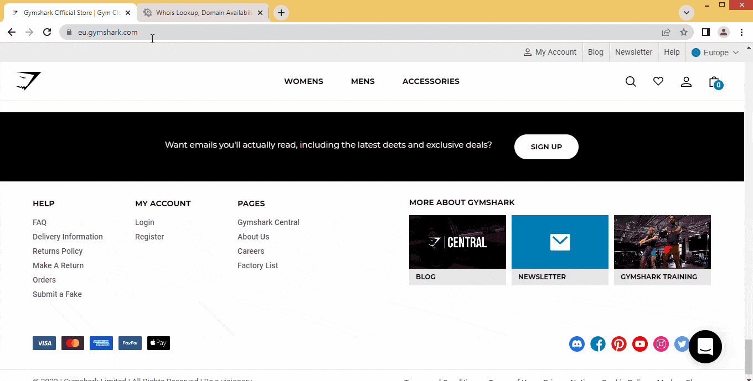The image size is (753, 381).
Task: View site information lock icon
Action: click(69, 32)
